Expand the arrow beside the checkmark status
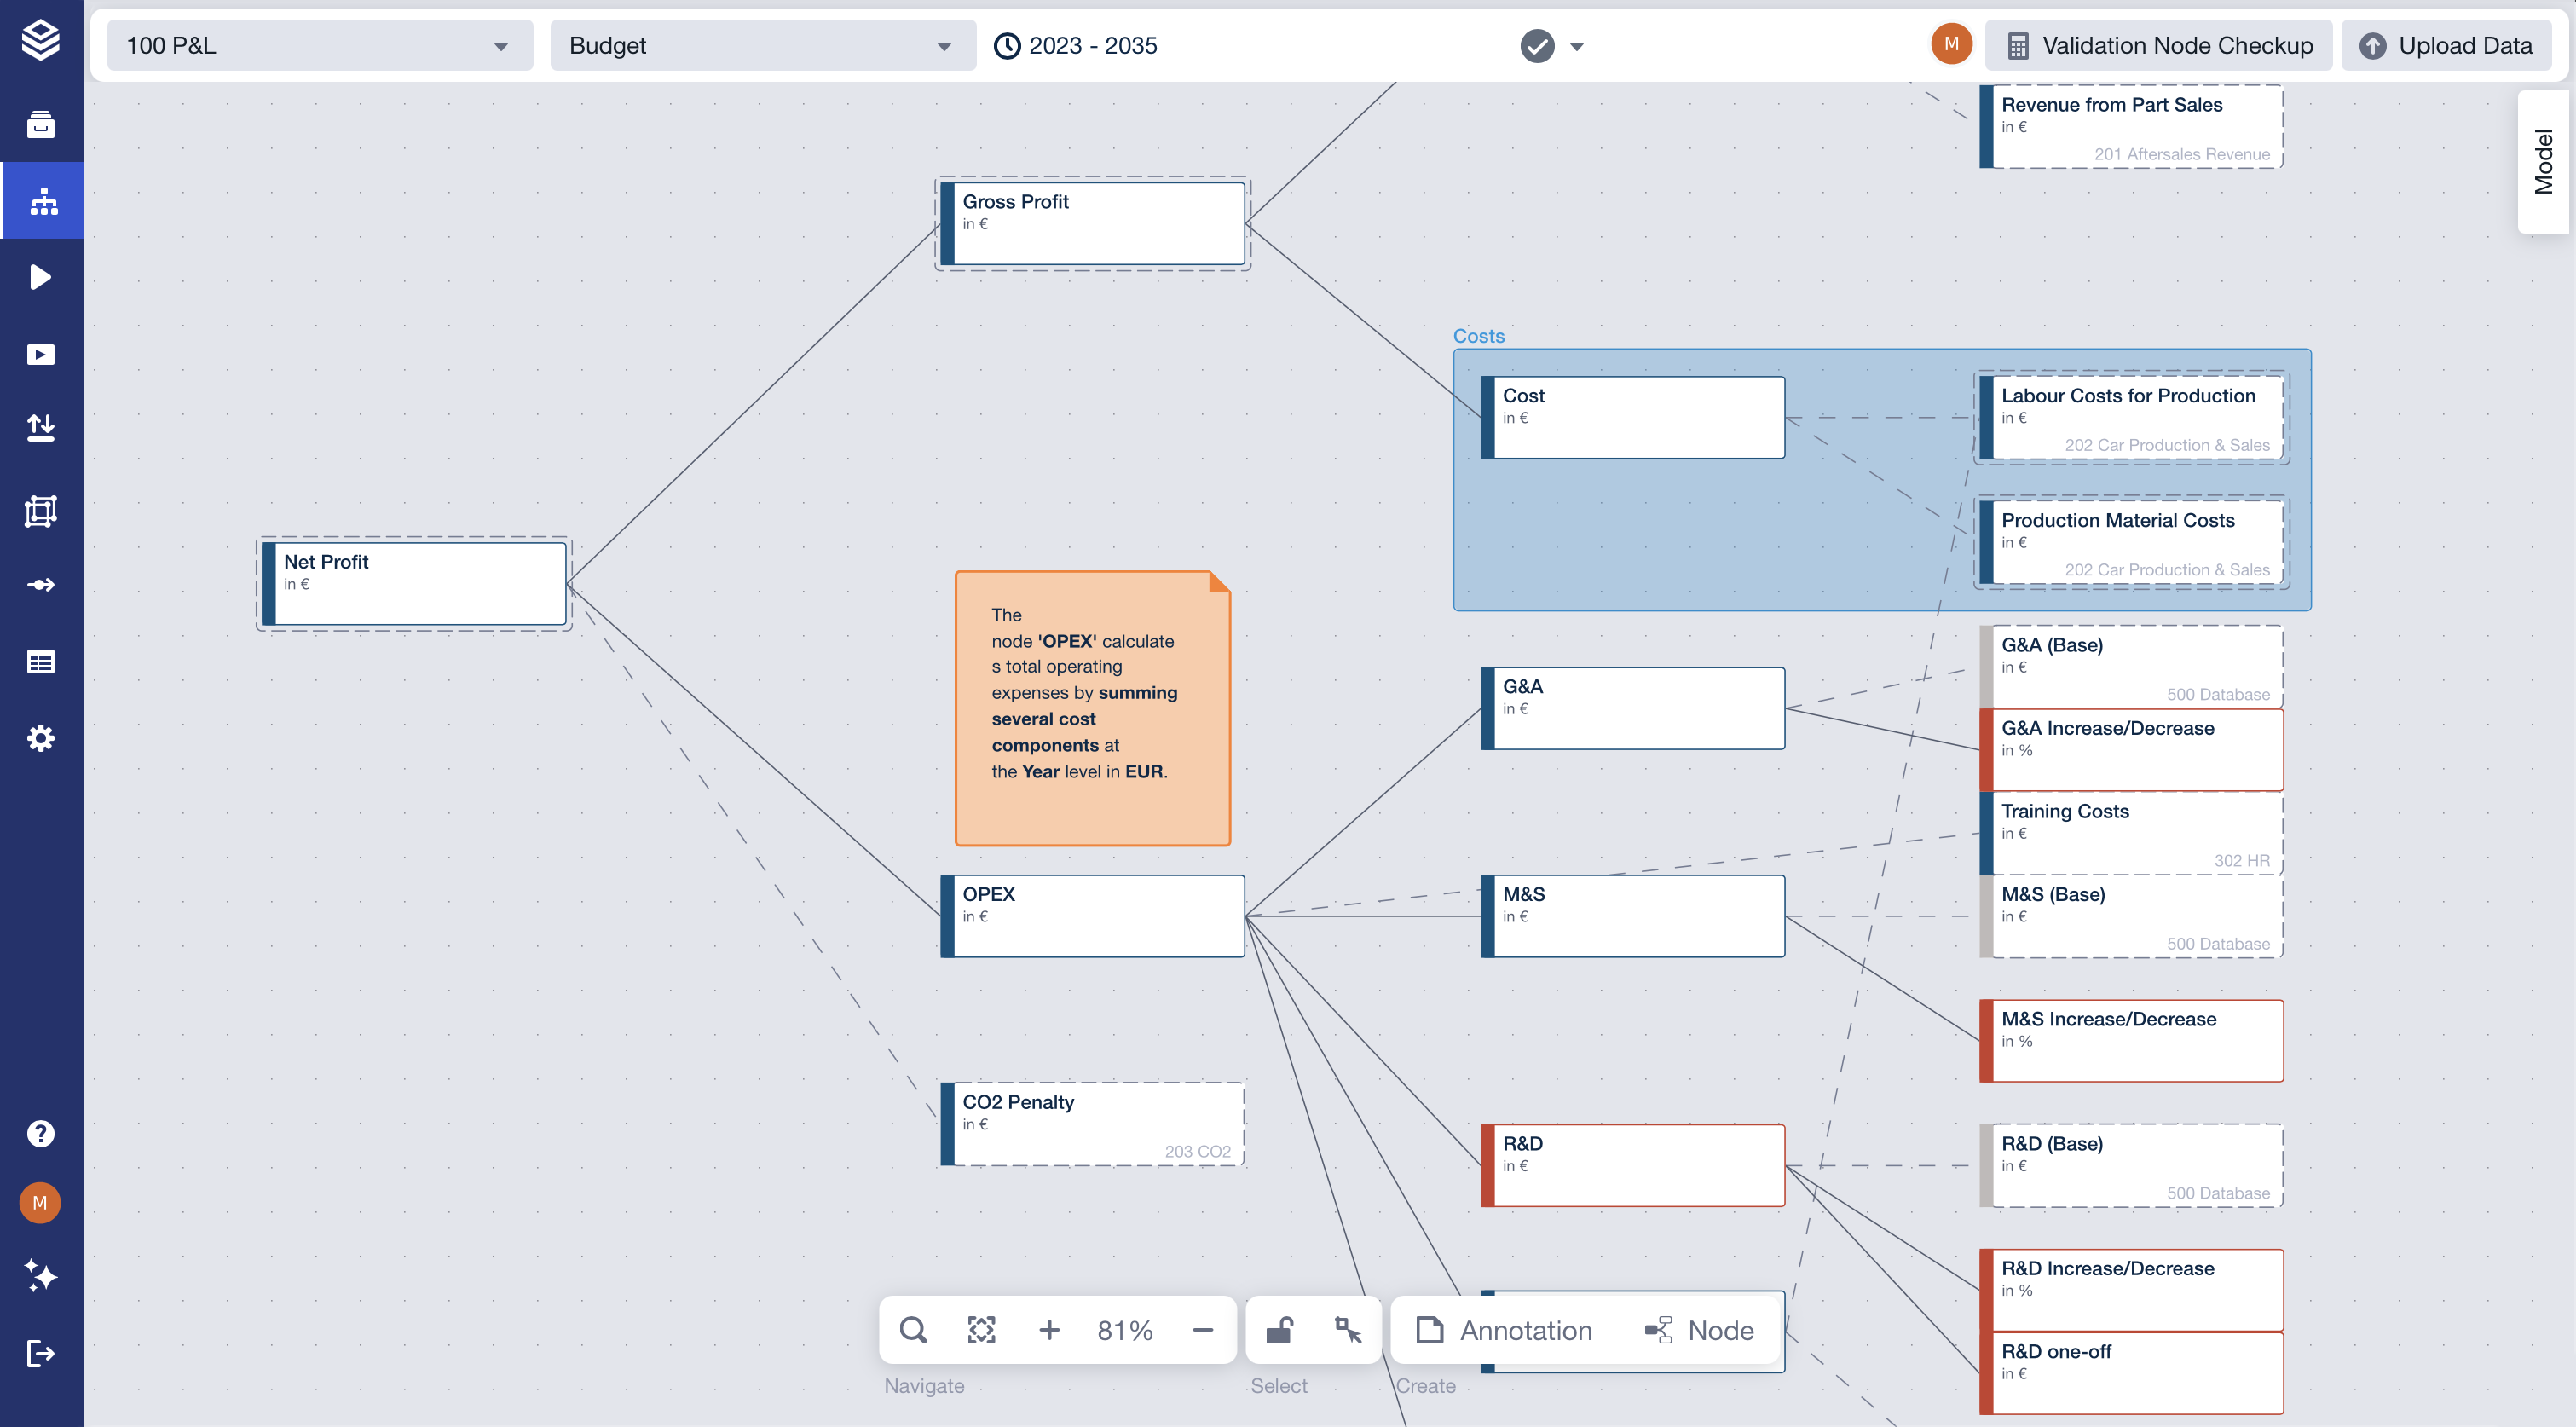The image size is (2576, 1427). [1577, 46]
